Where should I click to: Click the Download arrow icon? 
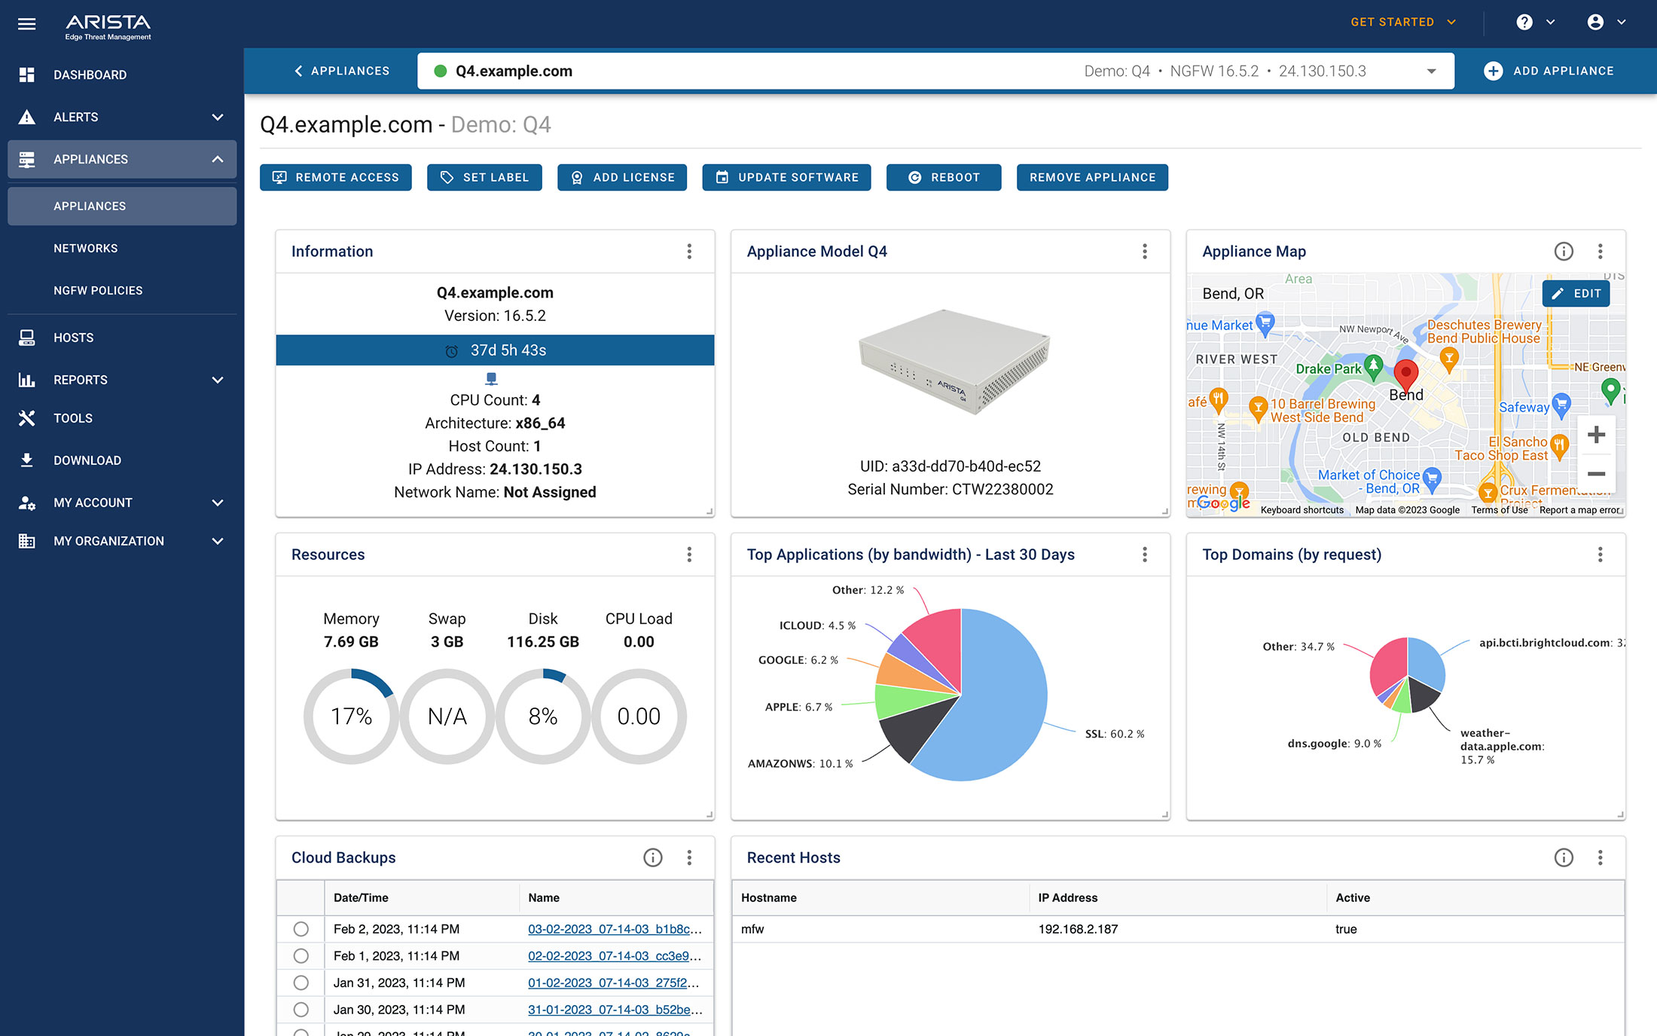coord(27,460)
